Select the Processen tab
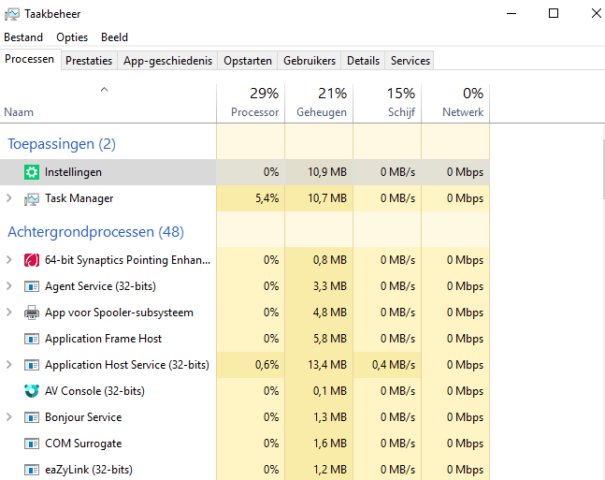Image resolution: width=605 pixels, height=480 pixels. tap(30, 59)
